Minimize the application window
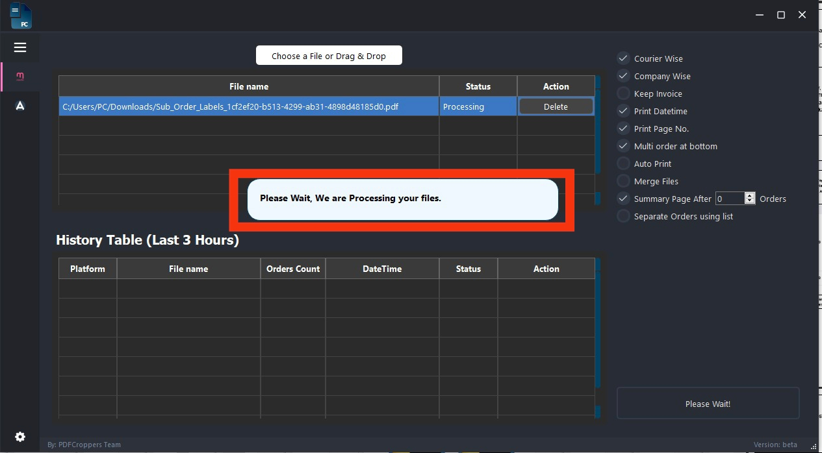 tap(760, 15)
